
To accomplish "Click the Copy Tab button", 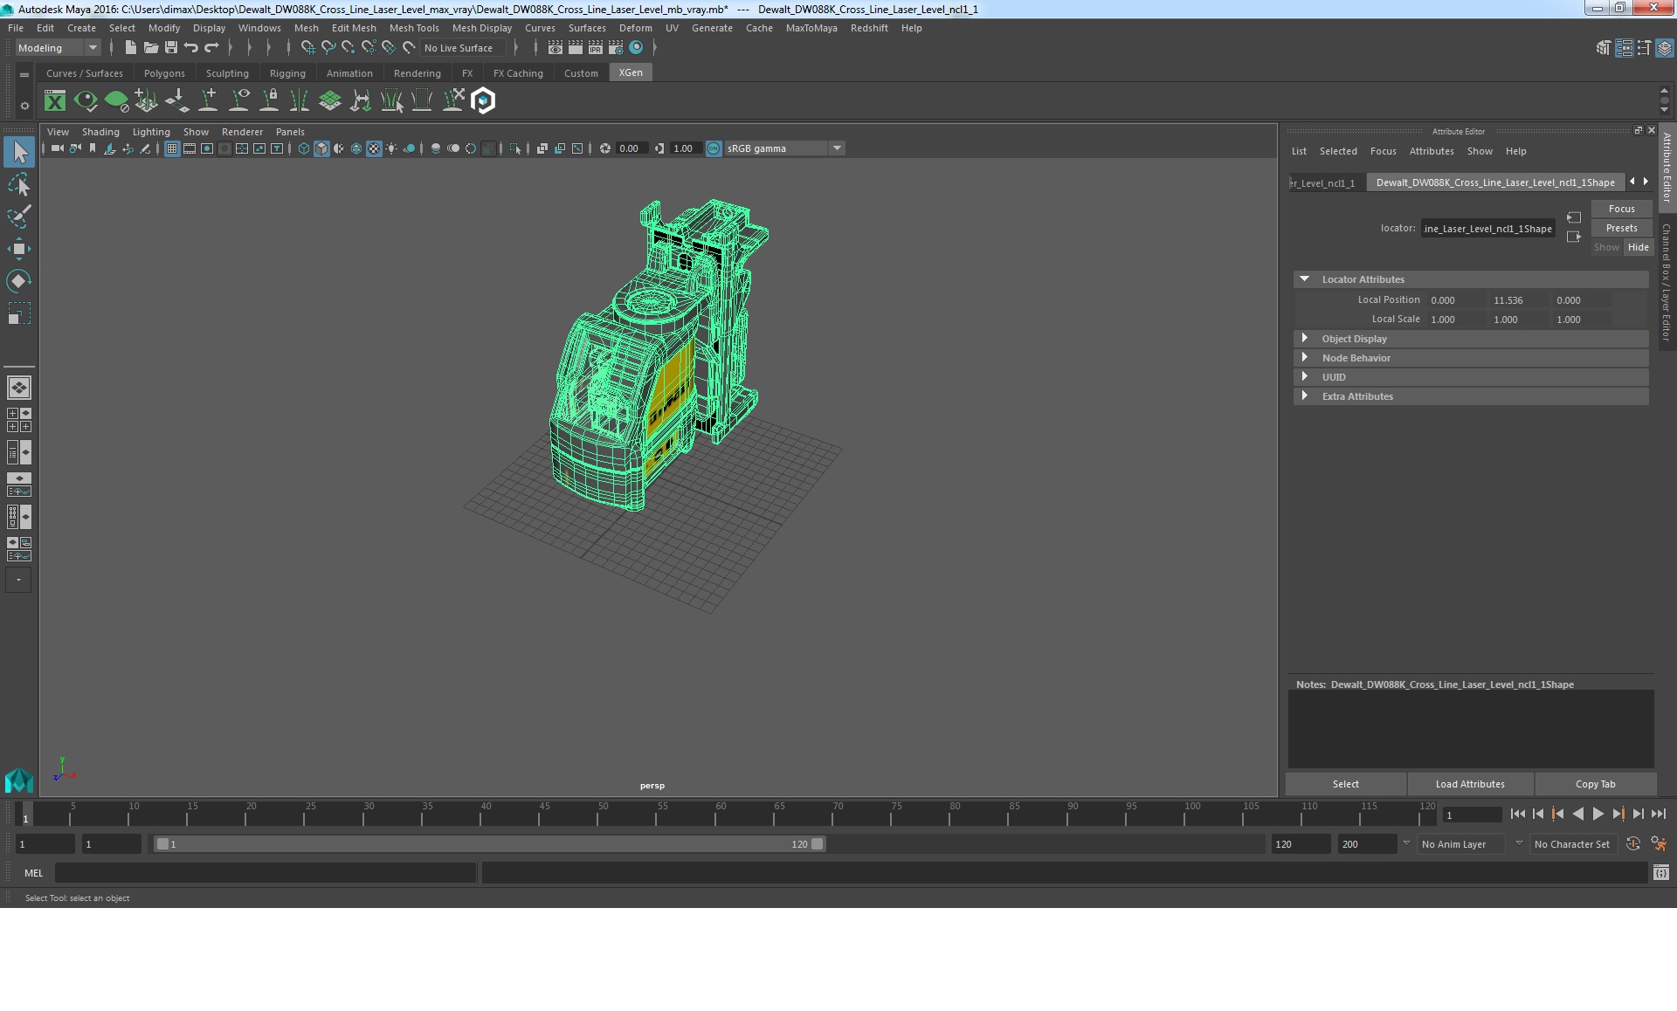I will [x=1595, y=784].
